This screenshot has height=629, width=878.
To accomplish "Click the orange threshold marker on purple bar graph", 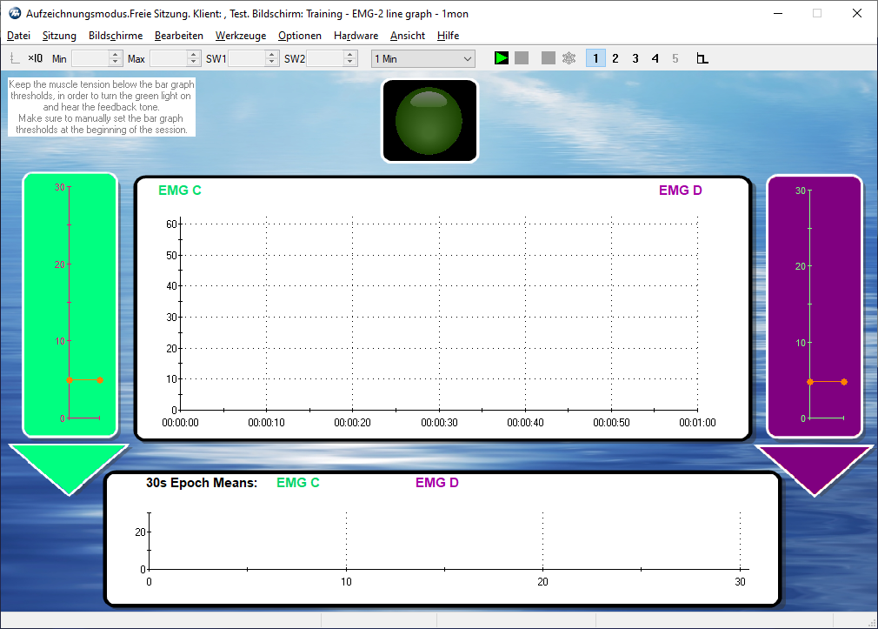I will [827, 382].
